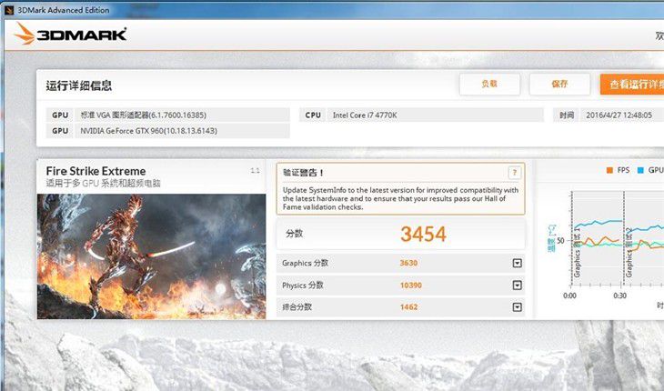The image size is (664, 391).
Task: Click the 验证警告 warning heading
Action: pyautogui.click(x=303, y=173)
